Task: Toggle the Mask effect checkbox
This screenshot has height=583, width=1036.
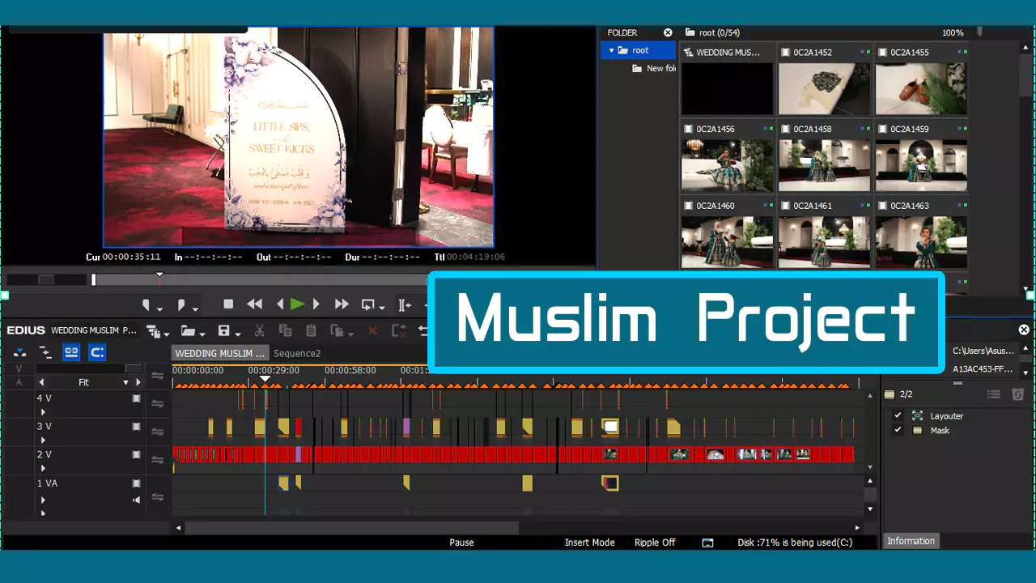Action: click(898, 430)
